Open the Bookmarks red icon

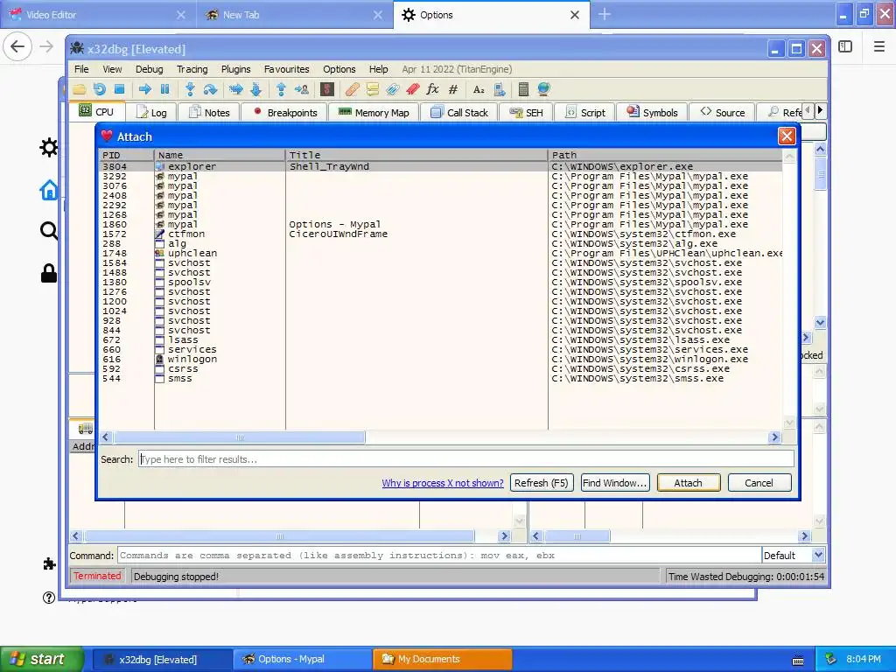click(x=413, y=89)
